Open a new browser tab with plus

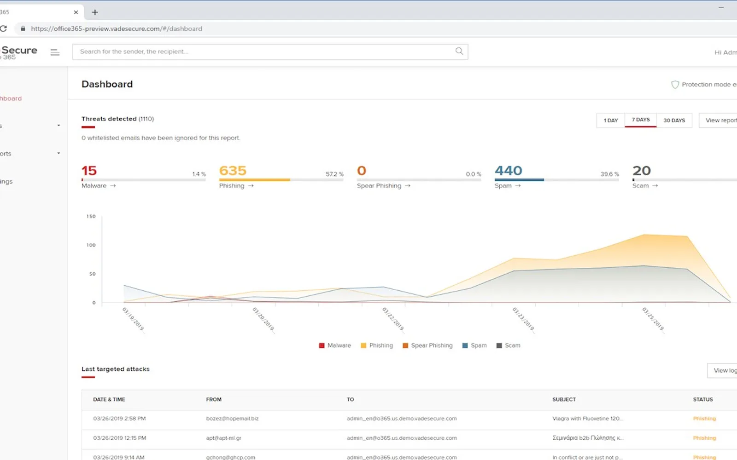[x=95, y=12]
